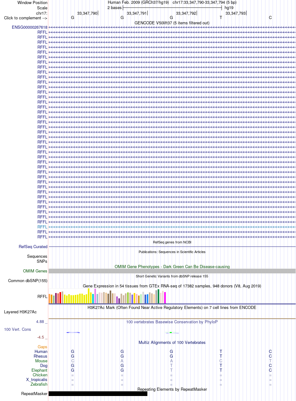Click base C in the complement row
296x401 pixels.
pyautogui.click(x=270, y=17)
